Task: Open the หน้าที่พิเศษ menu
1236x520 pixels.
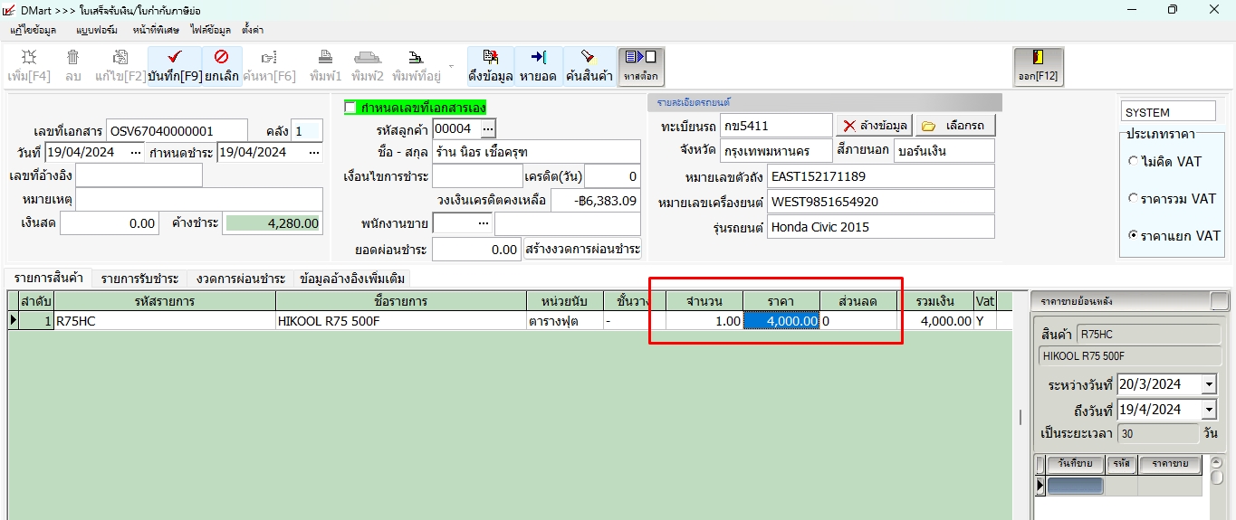Action: 154,30
